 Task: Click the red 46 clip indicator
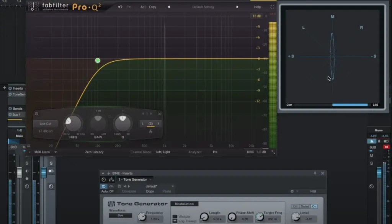[x=386, y=147]
